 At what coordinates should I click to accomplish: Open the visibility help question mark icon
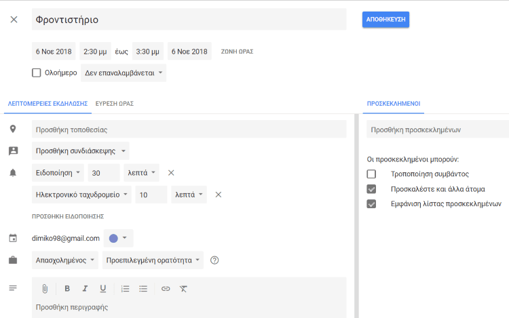pyautogui.click(x=214, y=260)
